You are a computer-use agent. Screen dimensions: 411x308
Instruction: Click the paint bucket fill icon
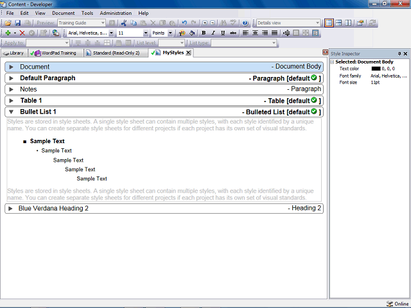click(192, 33)
